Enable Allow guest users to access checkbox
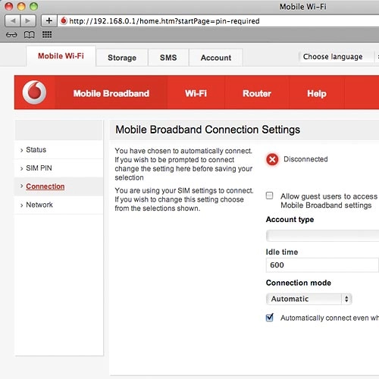The width and height of the screenshot is (379, 379). pos(270,196)
